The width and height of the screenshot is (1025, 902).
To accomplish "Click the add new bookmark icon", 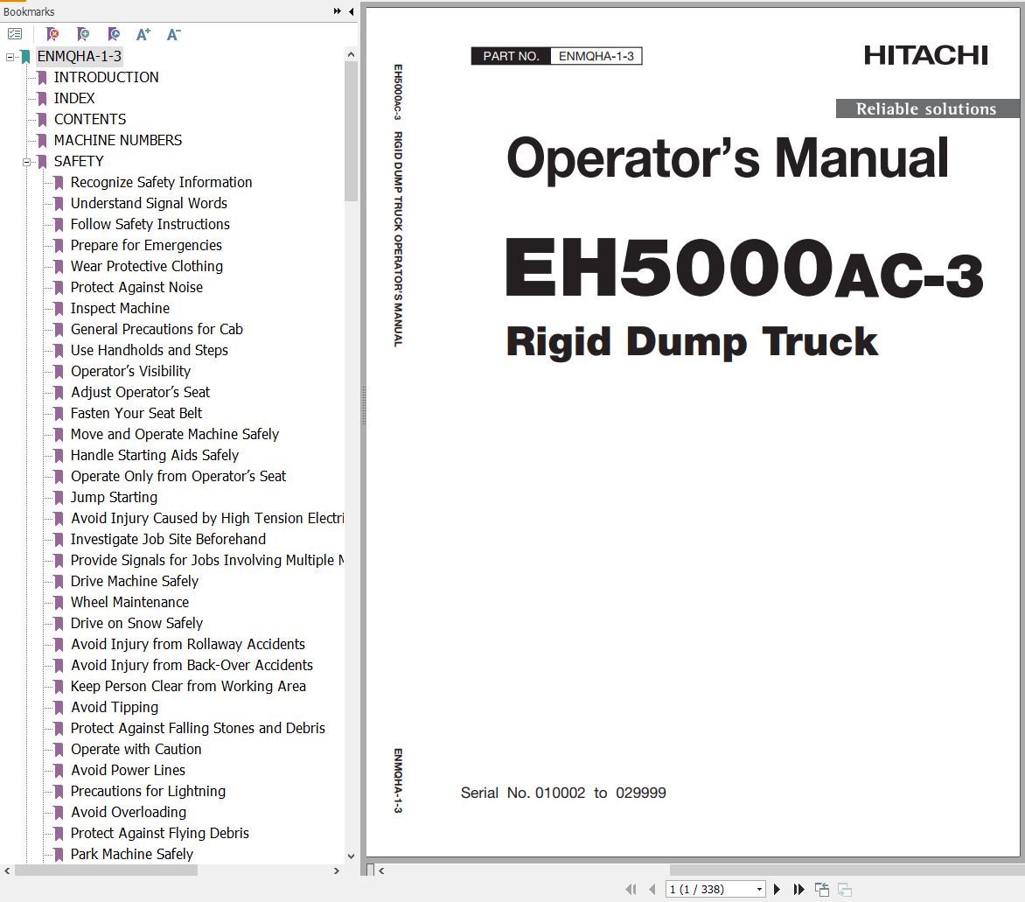I will pyautogui.click(x=82, y=34).
